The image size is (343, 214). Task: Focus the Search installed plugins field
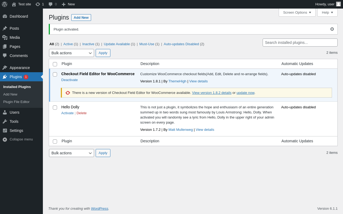[300, 43]
